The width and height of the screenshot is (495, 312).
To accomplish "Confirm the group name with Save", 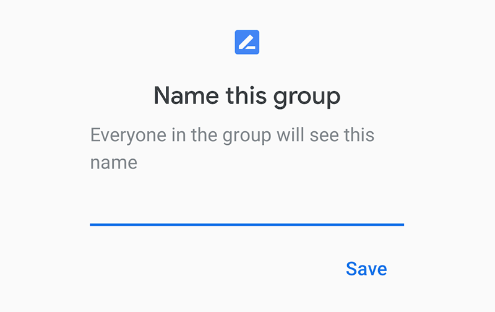I will coord(366,269).
